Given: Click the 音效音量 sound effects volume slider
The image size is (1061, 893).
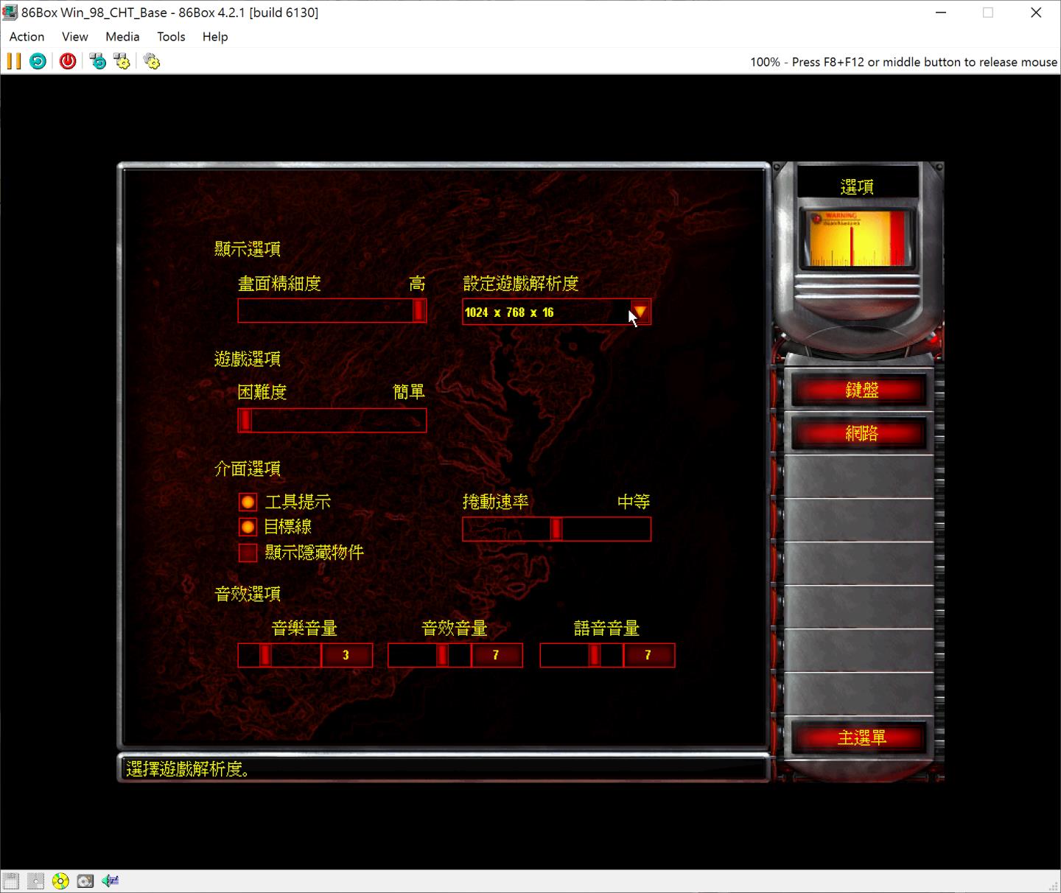Looking at the screenshot, I should pyautogui.click(x=430, y=655).
